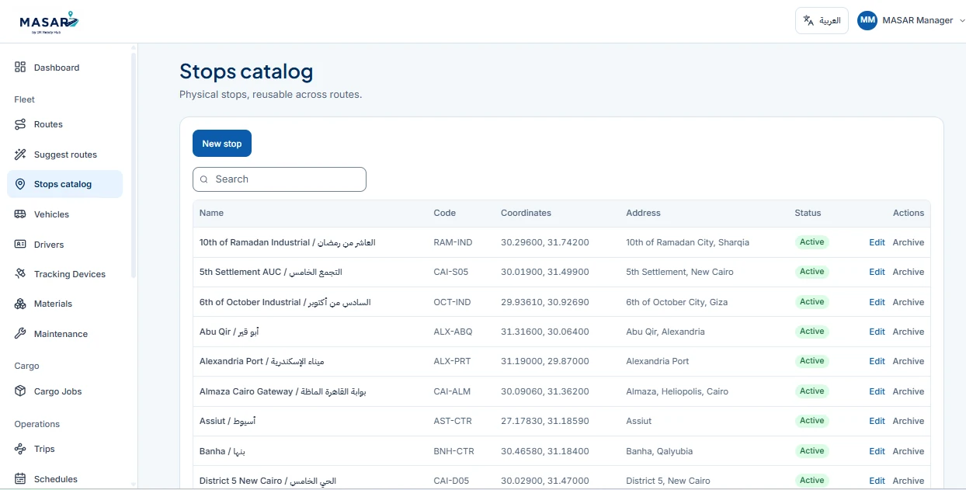This screenshot has height=490, width=966.
Task: Click the Dashboard grid icon
Action: (x=20, y=68)
